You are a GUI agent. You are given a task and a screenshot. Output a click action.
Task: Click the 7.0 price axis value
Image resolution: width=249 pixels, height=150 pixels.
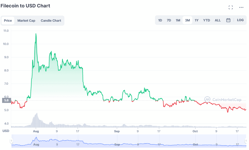pos(6,84)
